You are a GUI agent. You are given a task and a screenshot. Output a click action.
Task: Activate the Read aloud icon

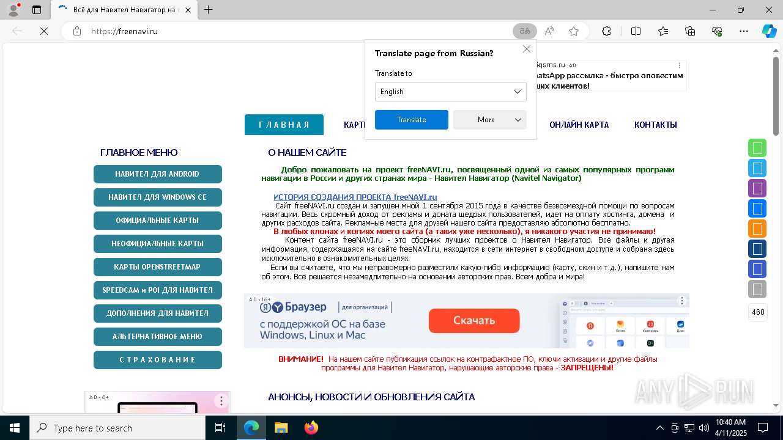click(x=549, y=31)
